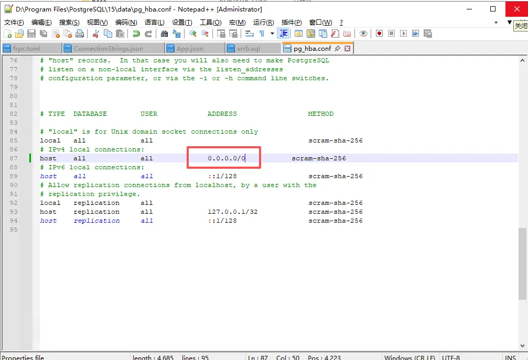This screenshot has width=528, height=360.
Task: Open the Folder as Workspace icon
Action: click(347, 34)
